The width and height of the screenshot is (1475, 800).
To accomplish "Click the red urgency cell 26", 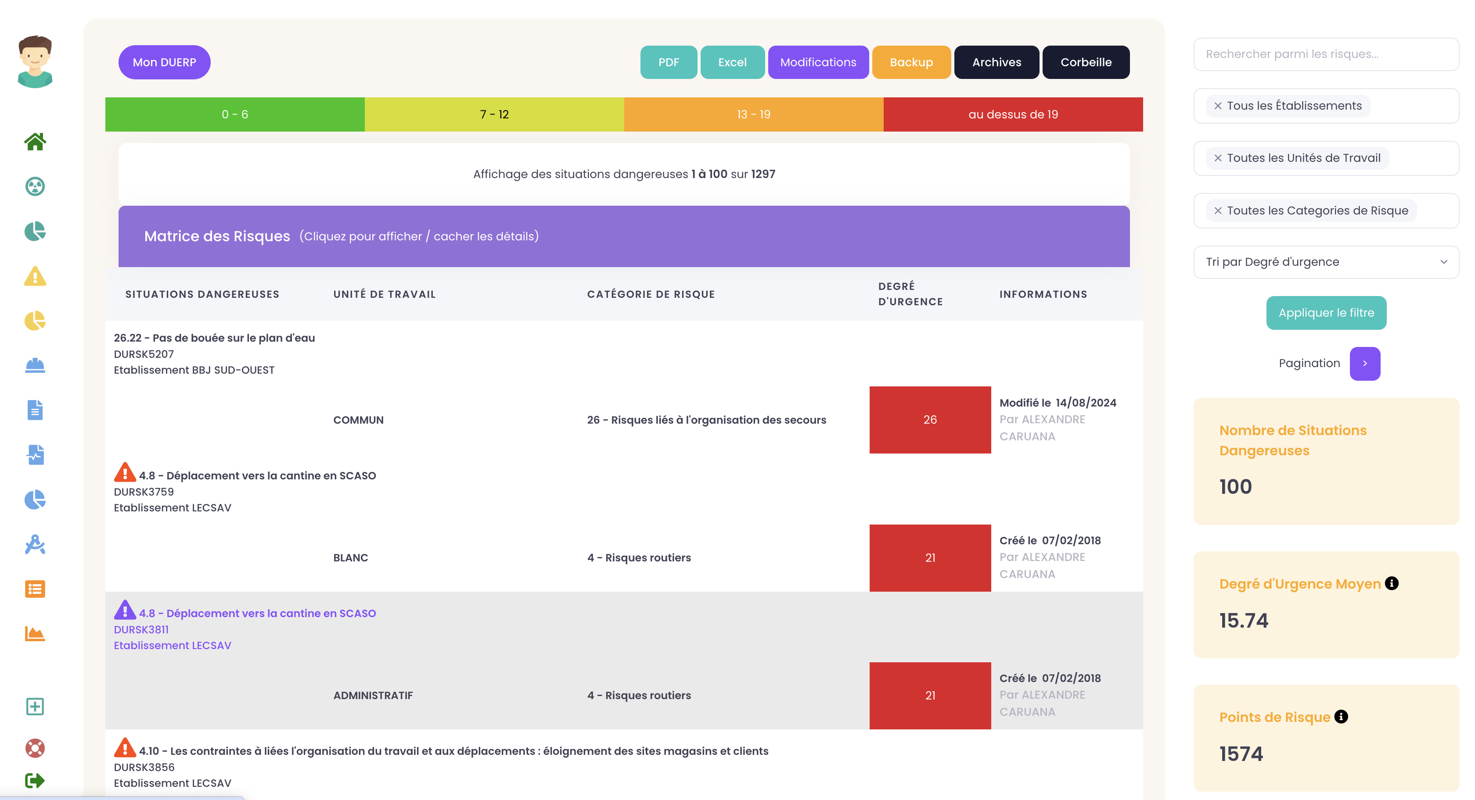I will click(930, 420).
